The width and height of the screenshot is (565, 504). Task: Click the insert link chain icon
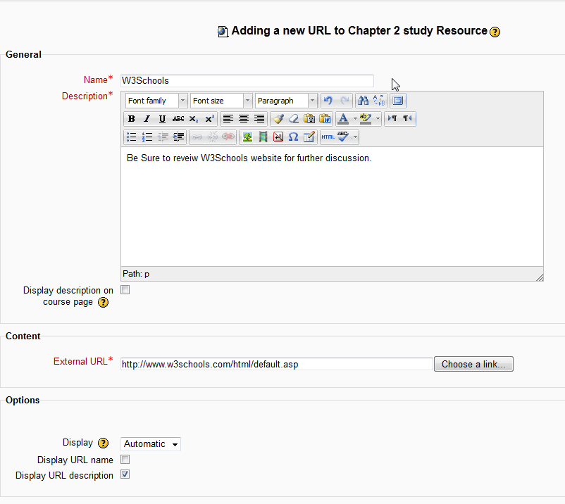[x=197, y=137]
